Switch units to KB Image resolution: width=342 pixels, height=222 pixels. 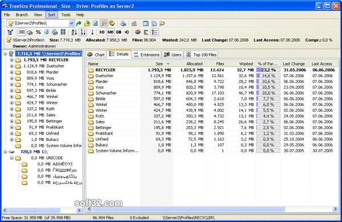102,33
